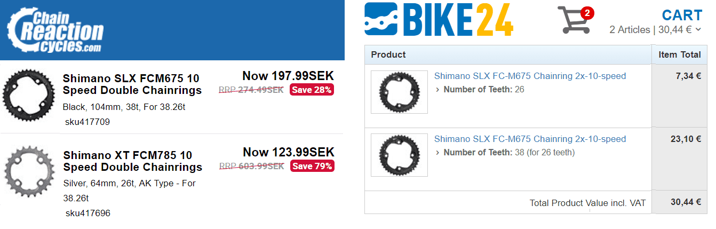The image size is (716, 229).
Task: Open the second Shimano SLX FC-M675 Chainring link
Action: (530, 139)
